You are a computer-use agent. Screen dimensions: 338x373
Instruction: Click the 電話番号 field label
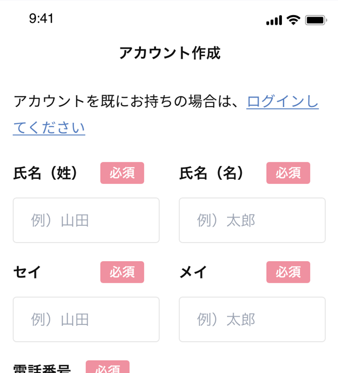tap(42, 369)
